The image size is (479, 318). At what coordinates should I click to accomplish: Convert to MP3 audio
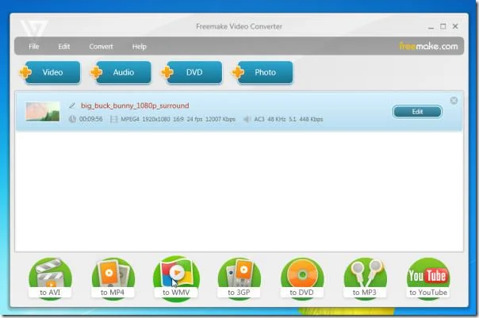click(x=365, y=279)
